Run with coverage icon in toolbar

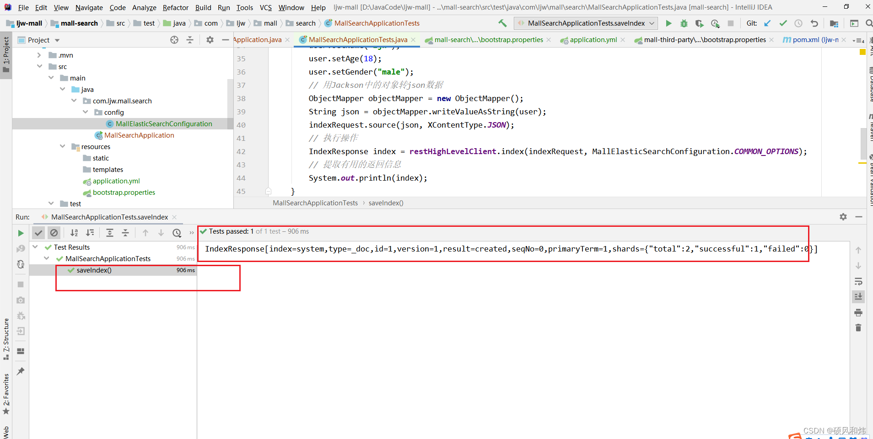(x=699, y=23)
